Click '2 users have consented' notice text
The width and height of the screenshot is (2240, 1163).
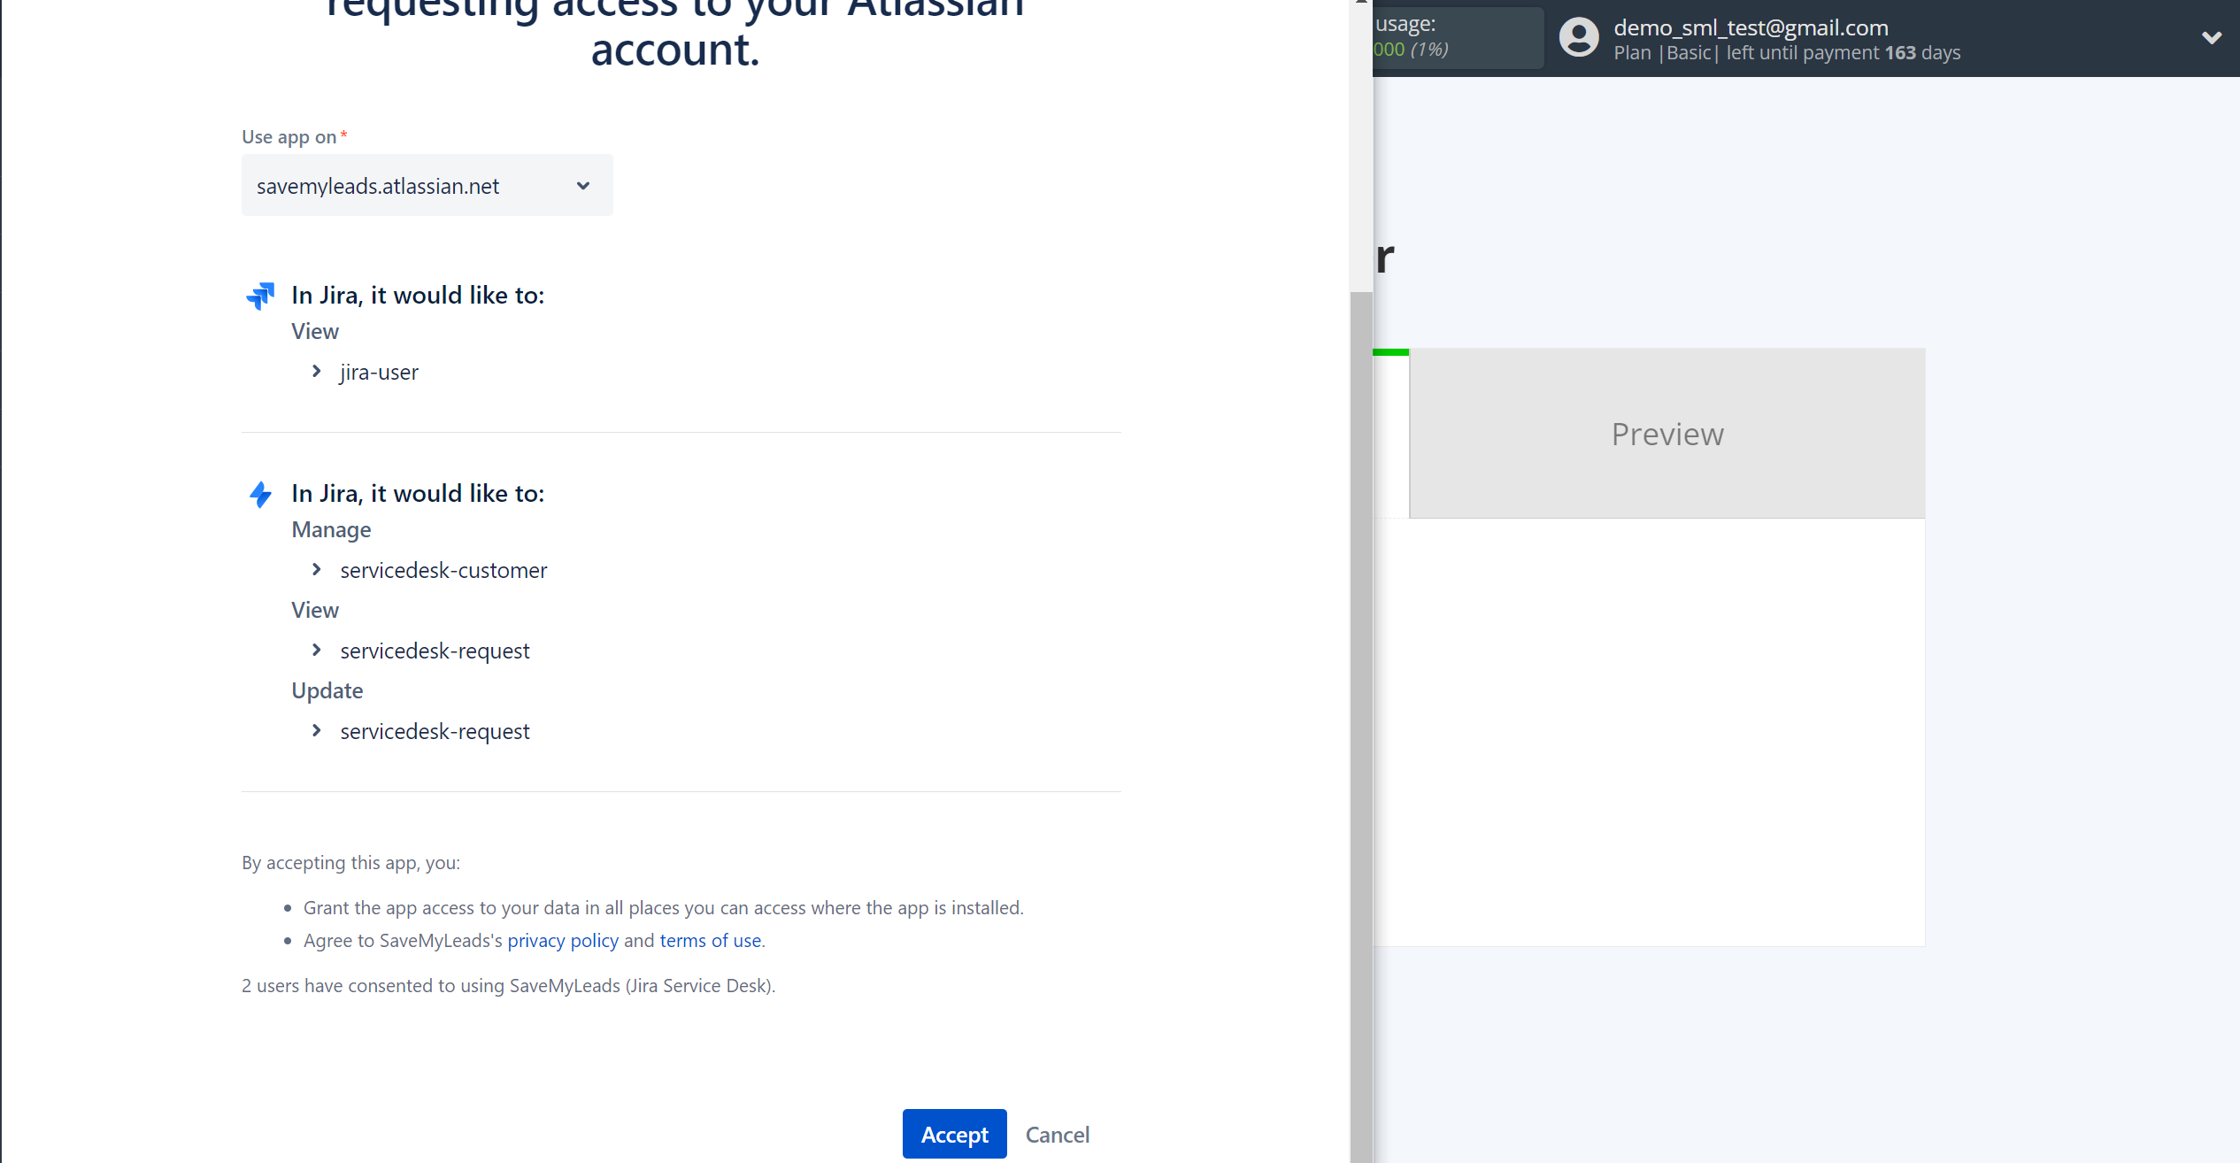click(x=508, y=985)
